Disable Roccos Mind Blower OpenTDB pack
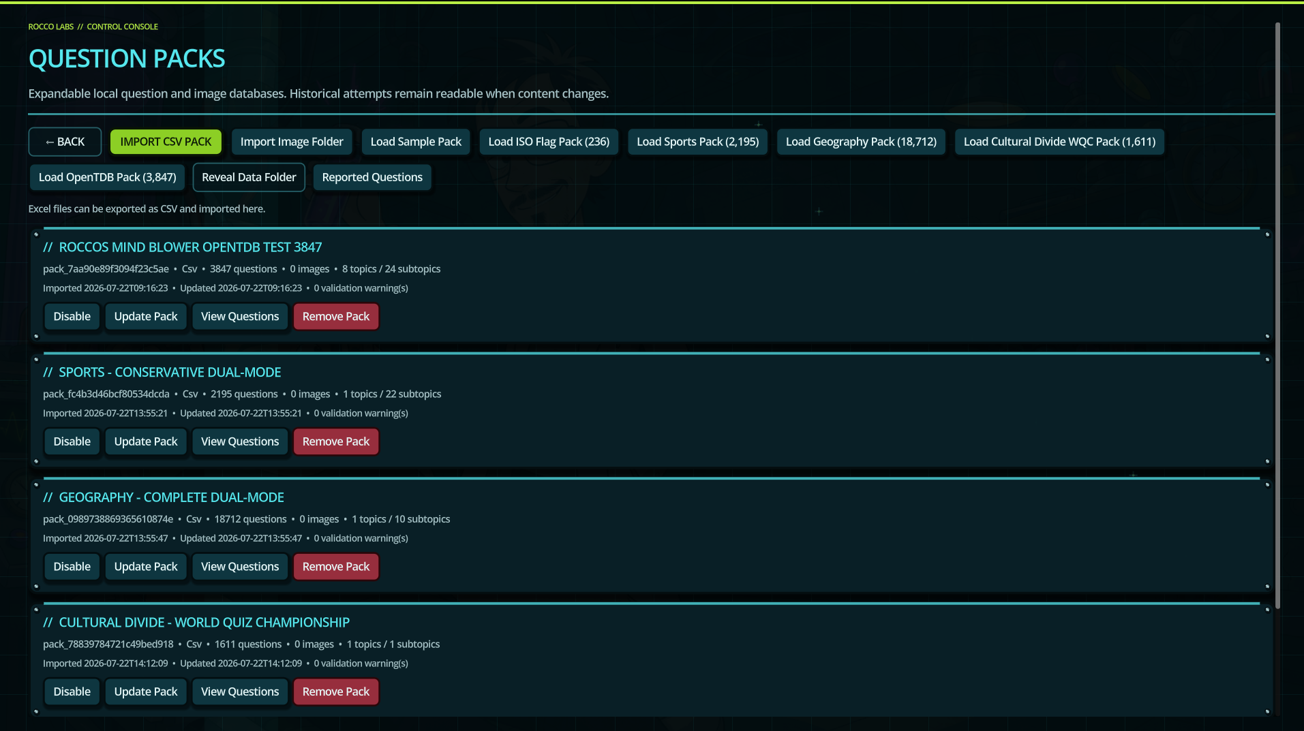The height and width of the screenshot is (731, 1304). point(72,317)
